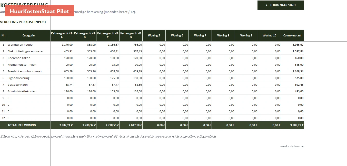Select the Woning 6 column header

177,35
